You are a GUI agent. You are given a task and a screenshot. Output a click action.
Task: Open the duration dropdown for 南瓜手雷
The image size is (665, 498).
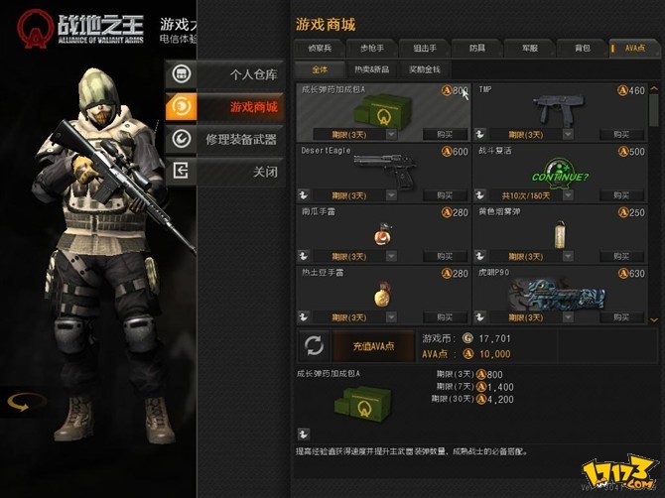pyautogui.click(x=391, y=256)
